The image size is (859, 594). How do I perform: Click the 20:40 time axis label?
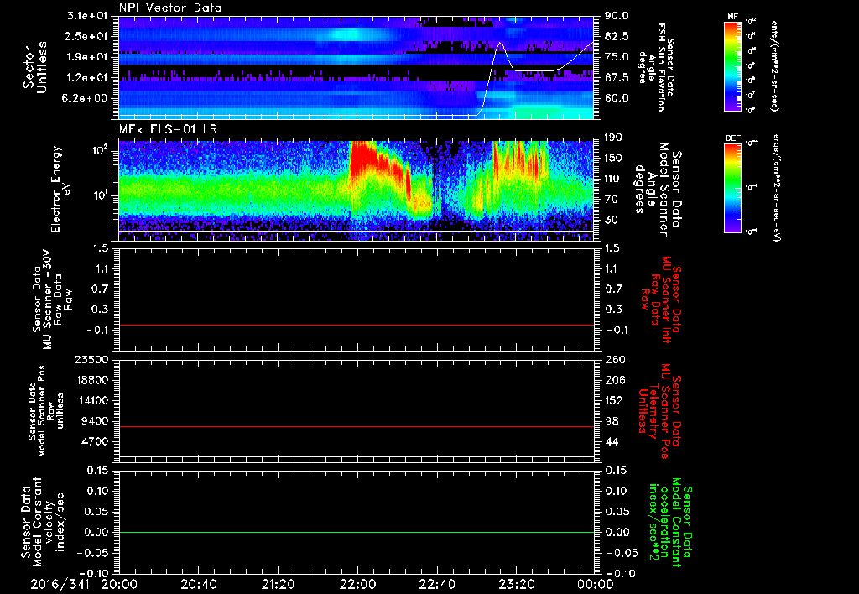[199, 583]
